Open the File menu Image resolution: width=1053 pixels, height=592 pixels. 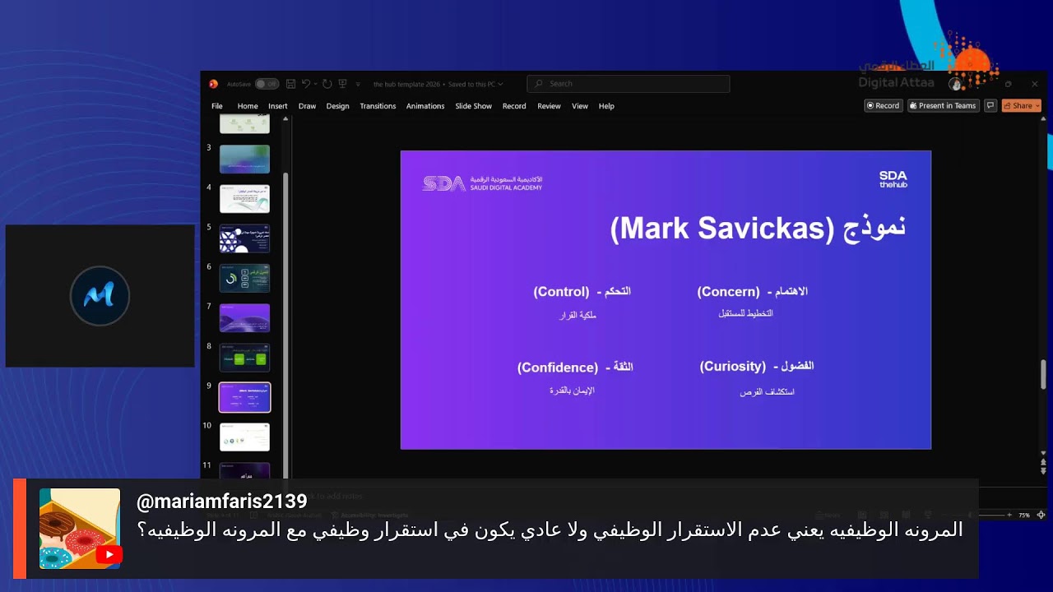(217, 106)
